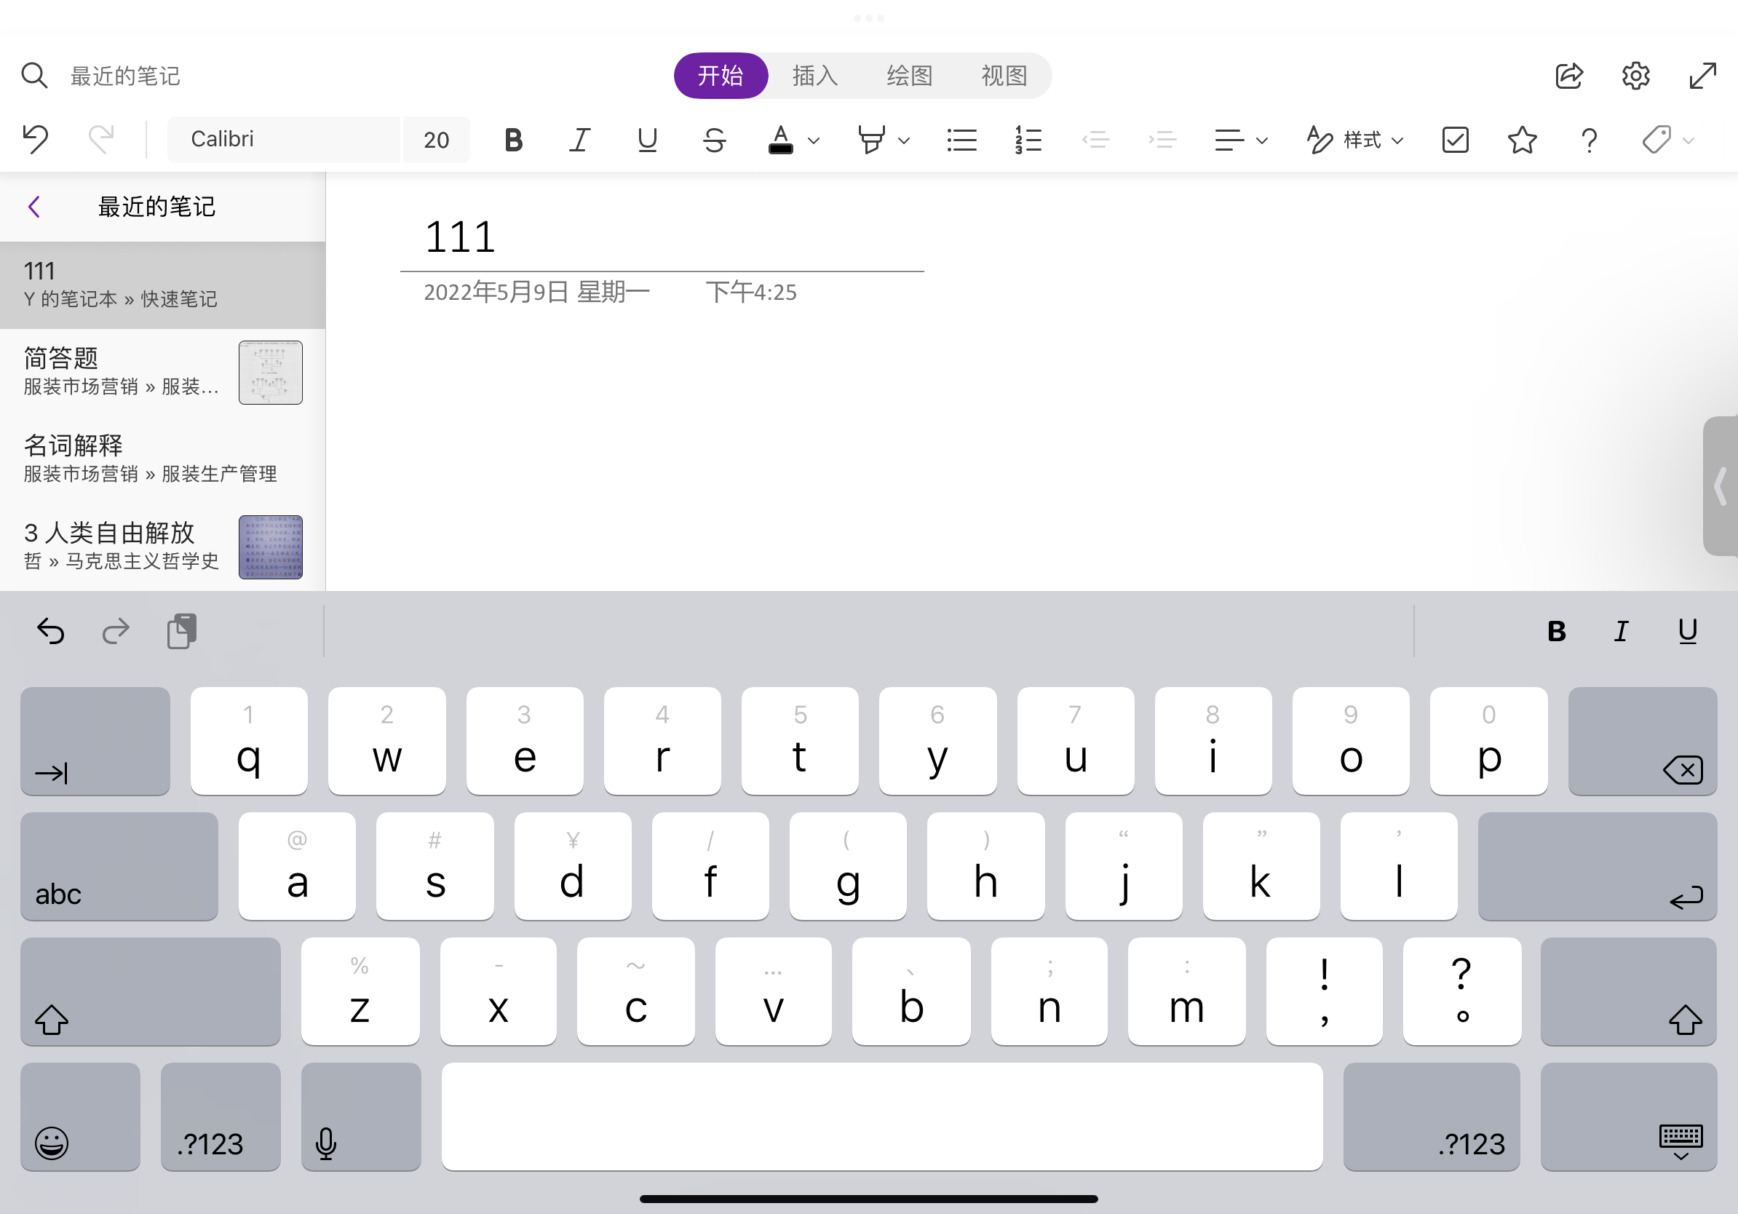Toggle strikethrough formatting

pyautogui.click(x=714, y=140)
